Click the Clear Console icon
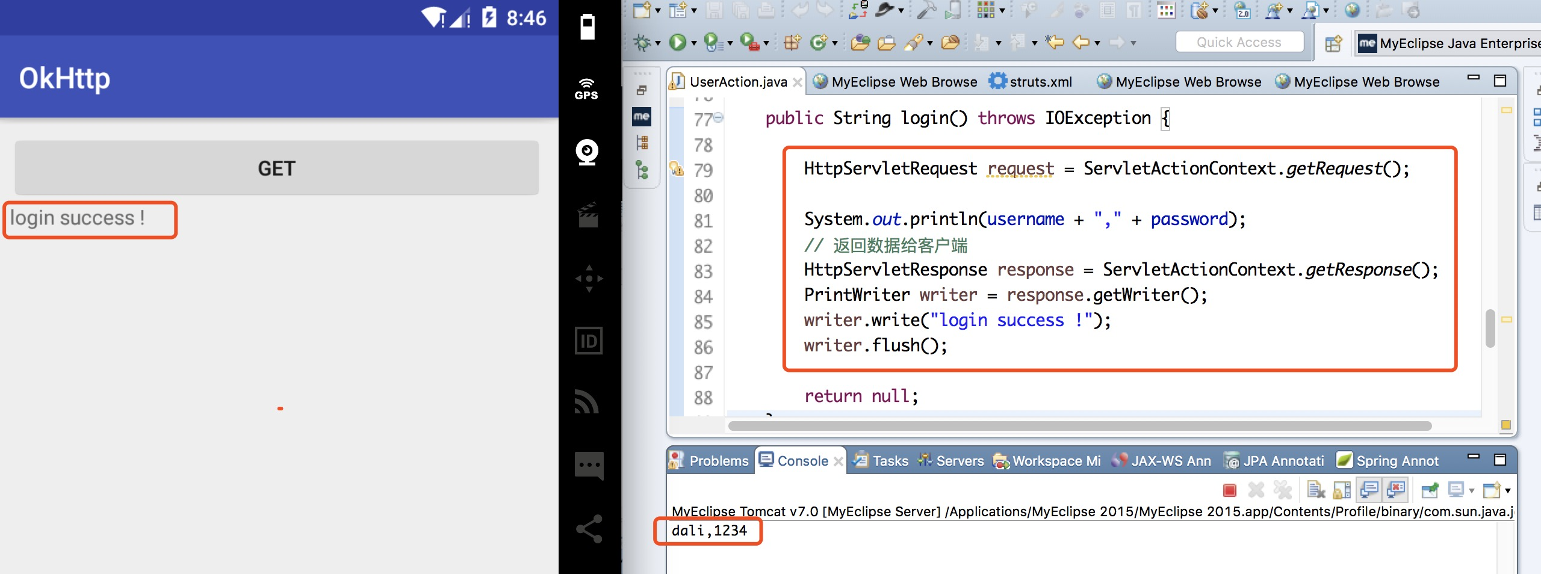The height and width of the screenshot is (574, 1541). click(x=1316, y=490)
